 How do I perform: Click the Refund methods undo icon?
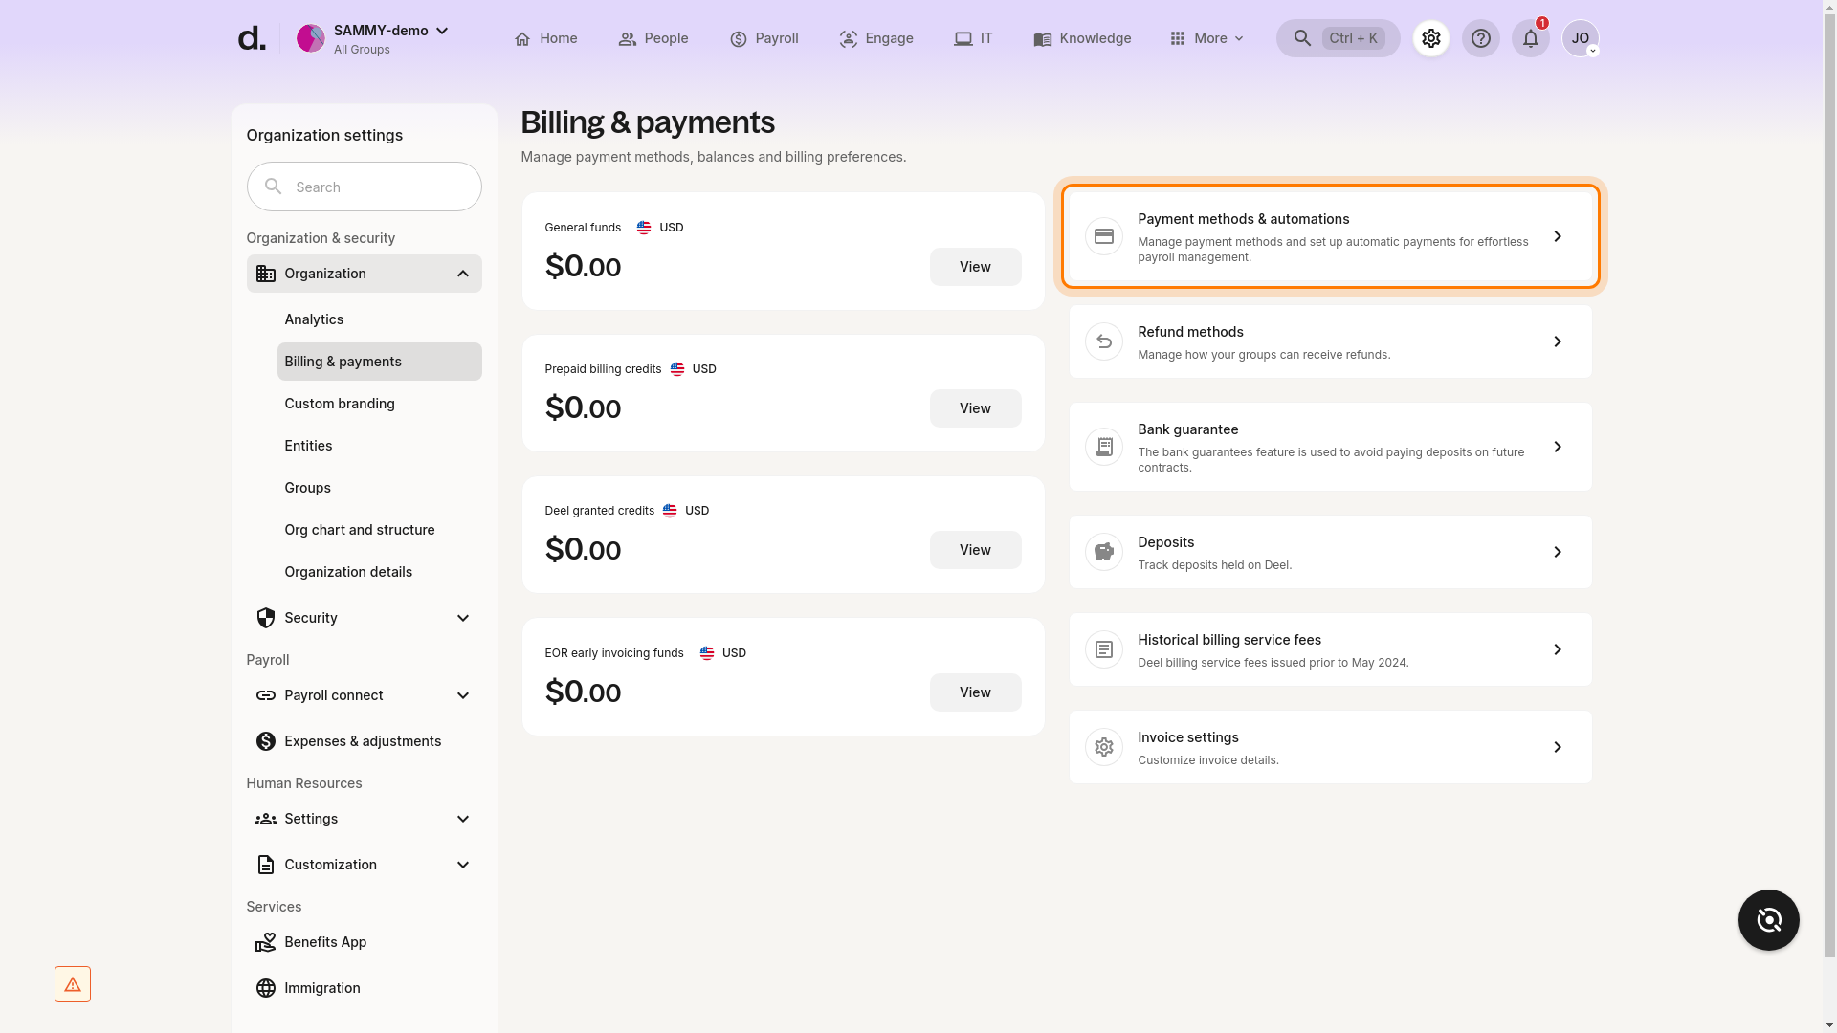1104,341
